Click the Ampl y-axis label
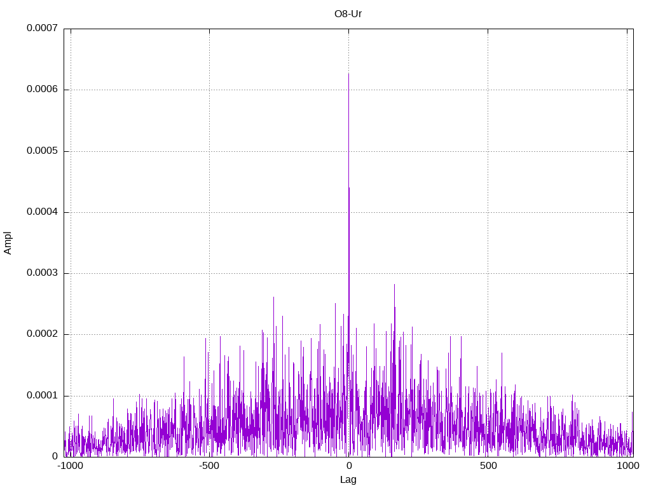 (x=8, y=243)
